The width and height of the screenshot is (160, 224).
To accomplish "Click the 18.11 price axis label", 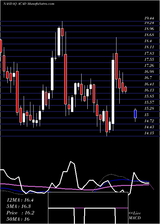I will click(149, 47).
